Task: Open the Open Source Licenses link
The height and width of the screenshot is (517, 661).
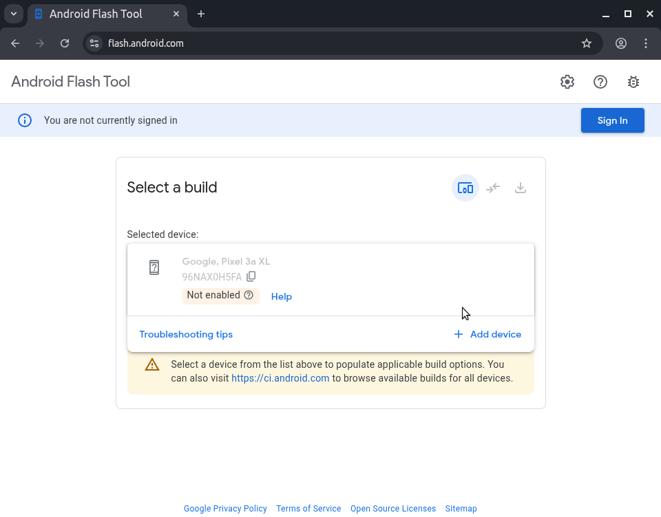Action: click(393, 509)
